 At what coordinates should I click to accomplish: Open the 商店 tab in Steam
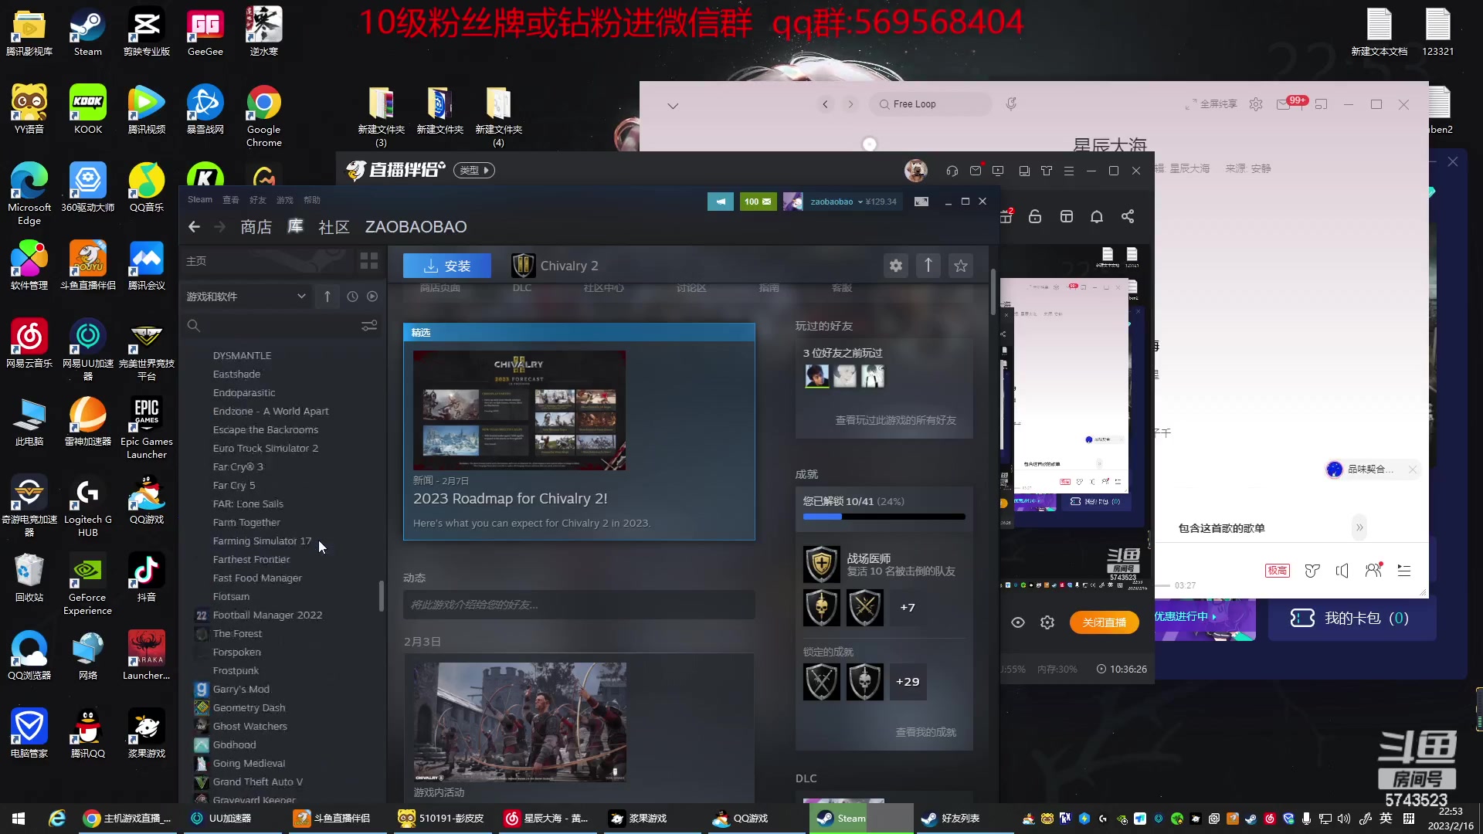(x=256, y=227)
